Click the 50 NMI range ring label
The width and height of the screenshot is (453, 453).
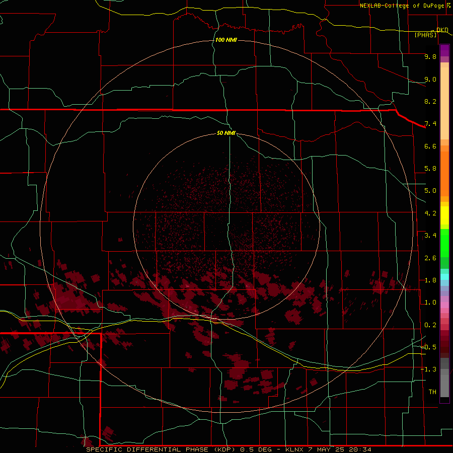pyautogui.click(x=226, y=133)
